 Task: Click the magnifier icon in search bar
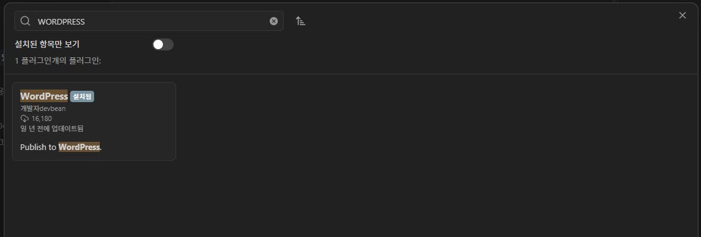25,21
